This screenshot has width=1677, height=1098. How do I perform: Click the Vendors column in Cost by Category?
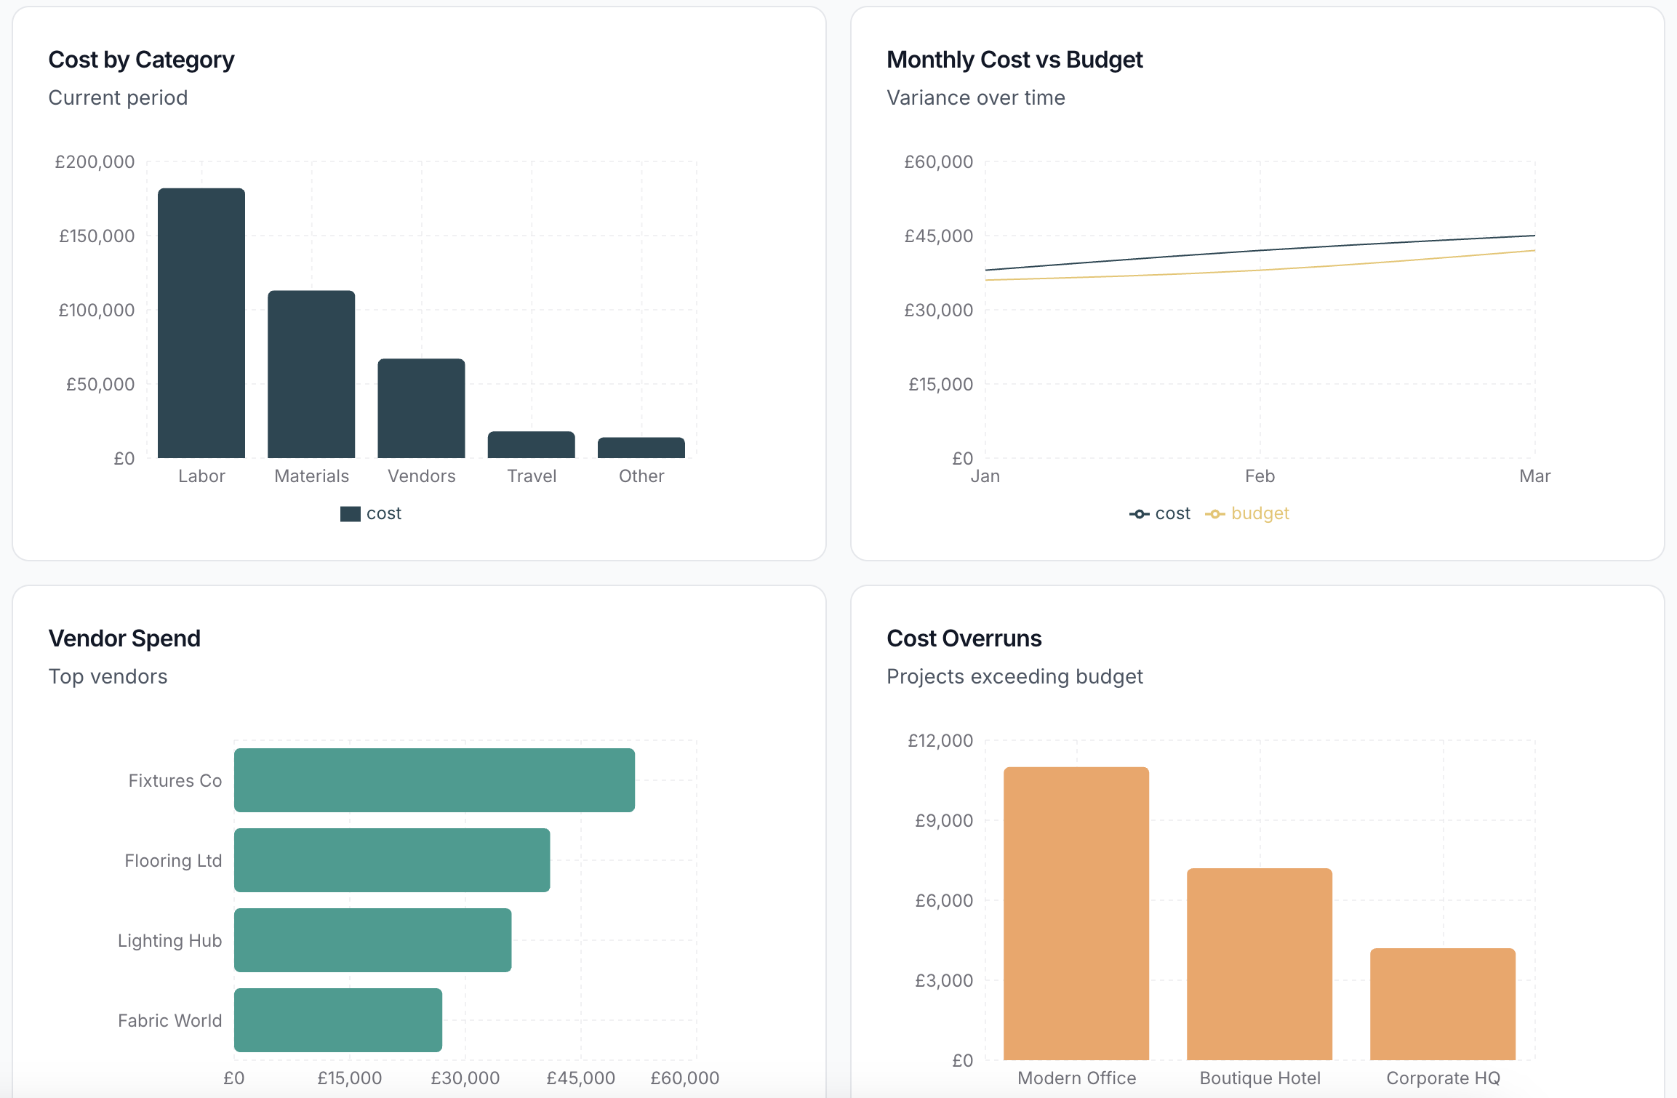coord(421,407)
